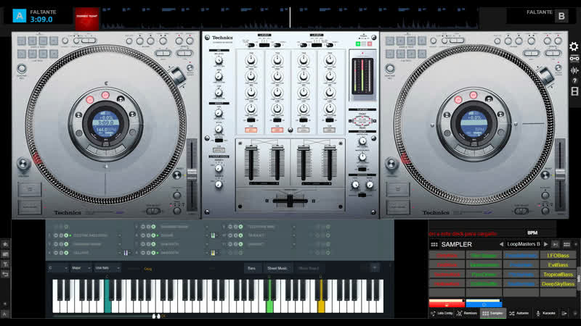This screenshot has height=326, width=581.
Task: Click the sampler grid icon beside SAMPLER title
Action: (434, 244)
